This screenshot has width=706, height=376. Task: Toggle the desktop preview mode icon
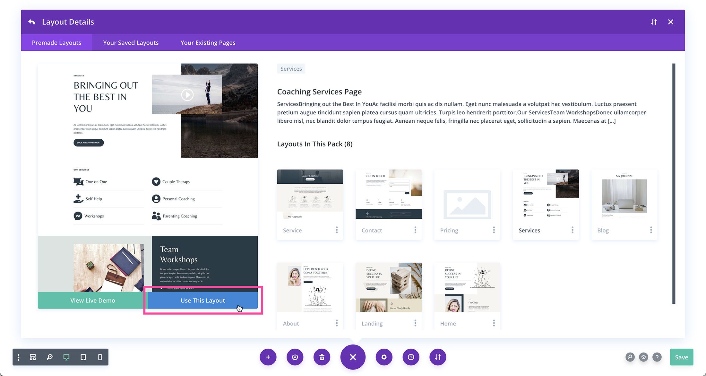[66, 357]
